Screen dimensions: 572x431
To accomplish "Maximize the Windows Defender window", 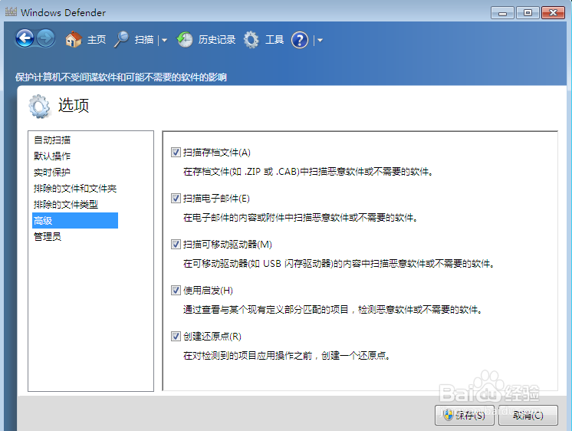I will pos(528,13).
